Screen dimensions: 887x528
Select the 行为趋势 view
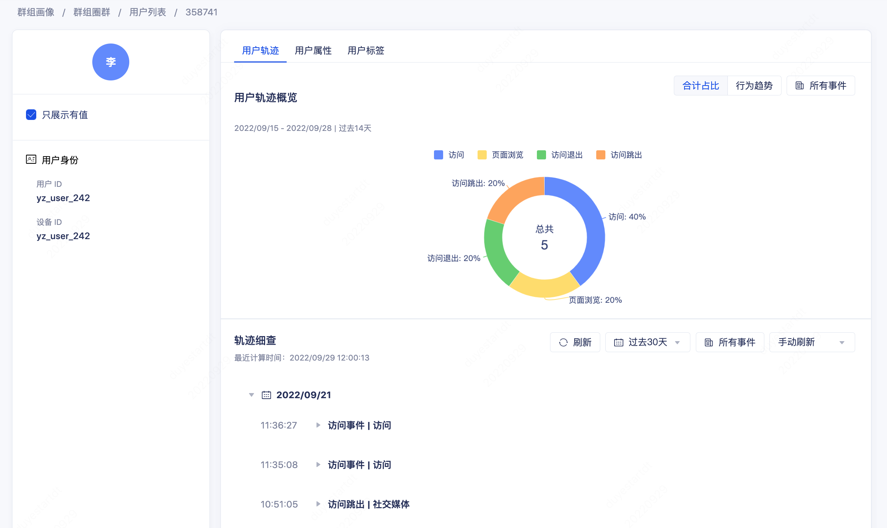(754, 86)
